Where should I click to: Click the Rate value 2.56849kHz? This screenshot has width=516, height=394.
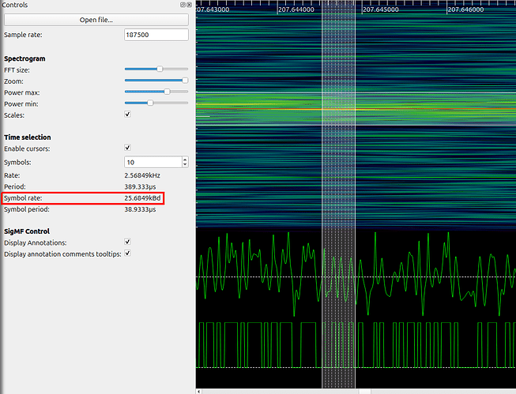(x=142, y=175)
